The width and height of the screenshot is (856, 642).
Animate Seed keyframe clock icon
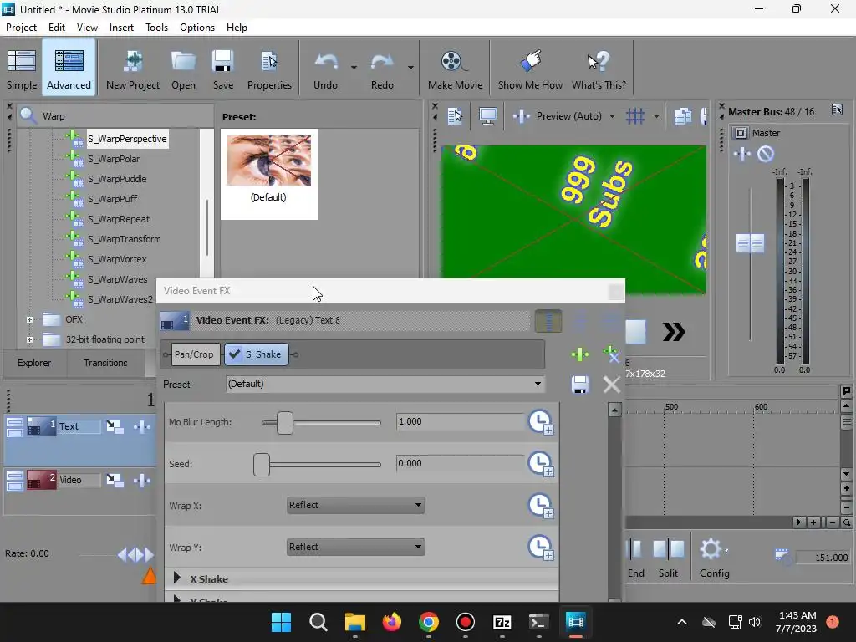(541, 463)
